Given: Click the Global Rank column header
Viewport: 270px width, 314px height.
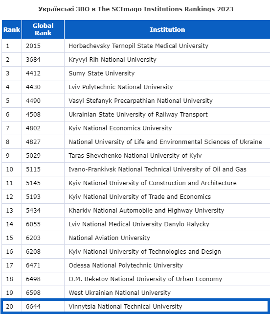Looking at the screenshot, I should click(x=43, y=29).
